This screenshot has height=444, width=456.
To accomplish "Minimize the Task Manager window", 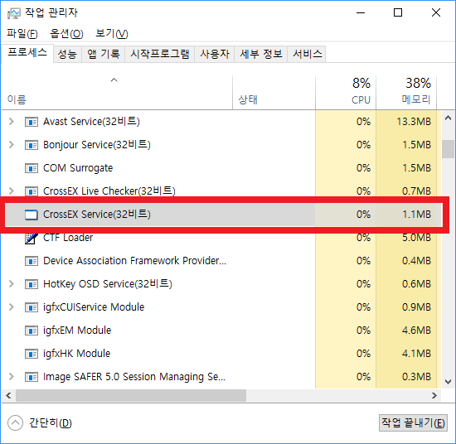I will (x=361, y=12).
